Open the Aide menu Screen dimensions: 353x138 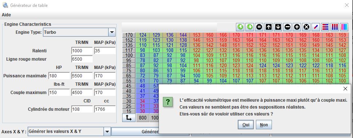click(x=6, y=15)
